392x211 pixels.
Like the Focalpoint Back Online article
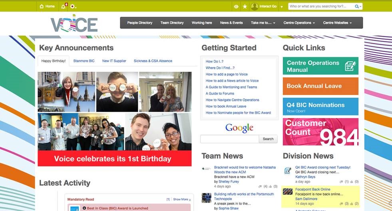pos(352,203)
